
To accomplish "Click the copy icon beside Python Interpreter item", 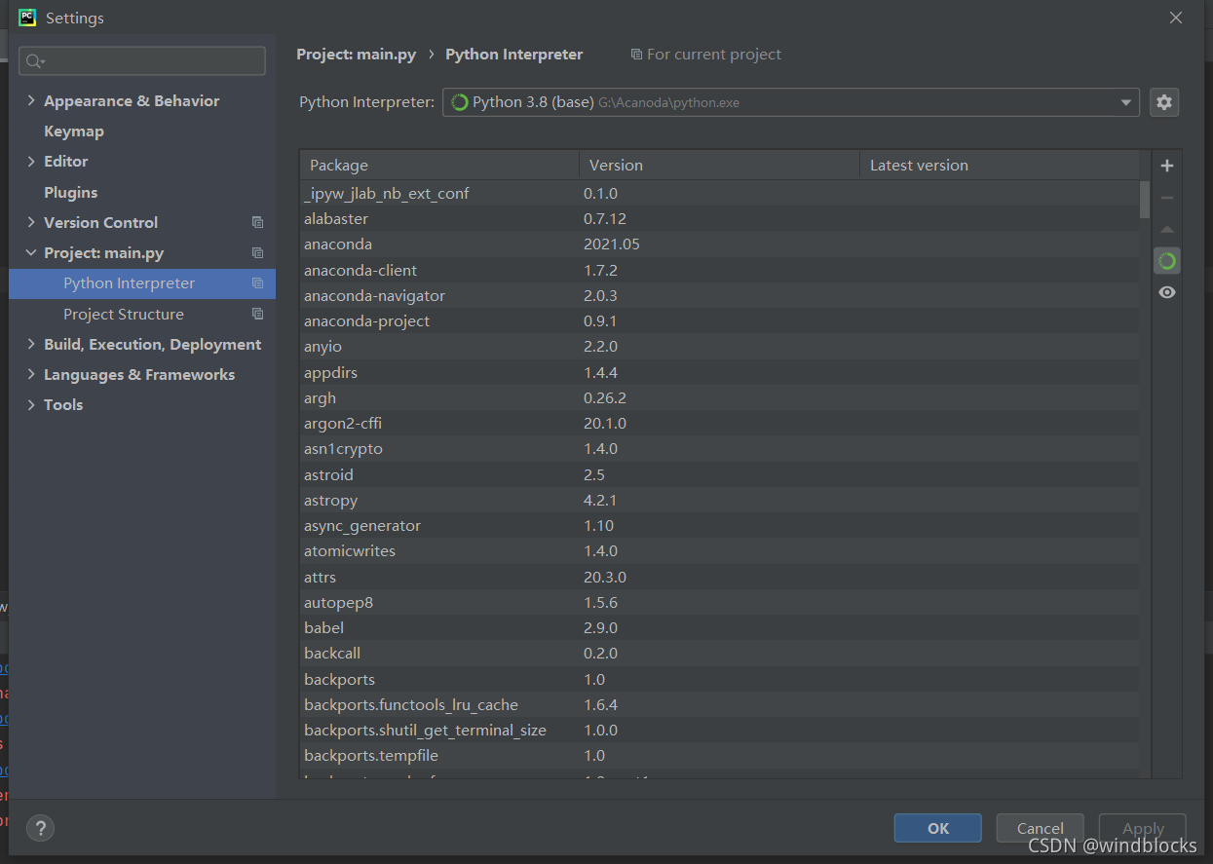I will [x=257, y=283].
